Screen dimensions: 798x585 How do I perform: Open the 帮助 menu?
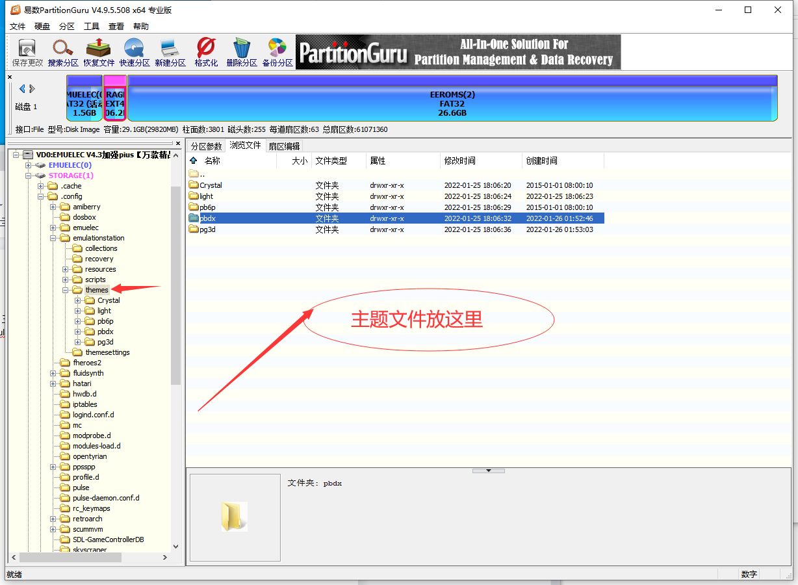[x=141, y=27]
